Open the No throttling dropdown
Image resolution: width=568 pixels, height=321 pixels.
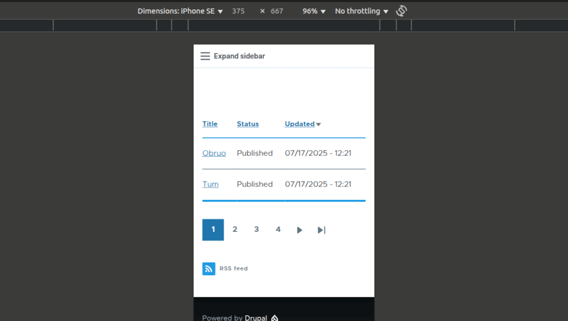(361, 11)
